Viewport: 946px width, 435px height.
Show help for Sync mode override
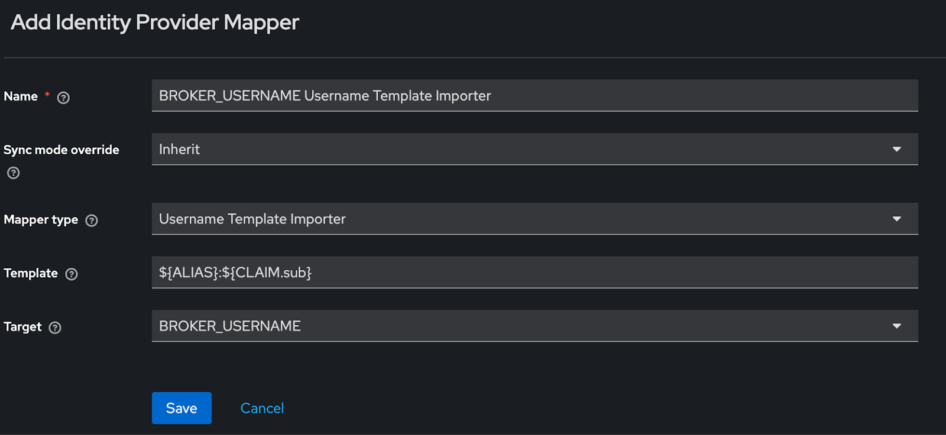[13, 173]
